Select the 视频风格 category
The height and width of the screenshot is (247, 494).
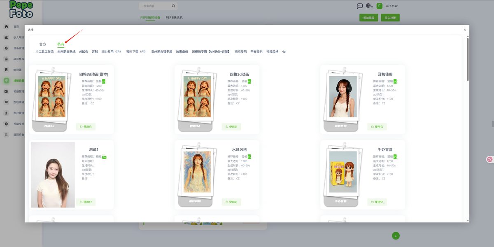pyautogui.click(x=272, y=52)
